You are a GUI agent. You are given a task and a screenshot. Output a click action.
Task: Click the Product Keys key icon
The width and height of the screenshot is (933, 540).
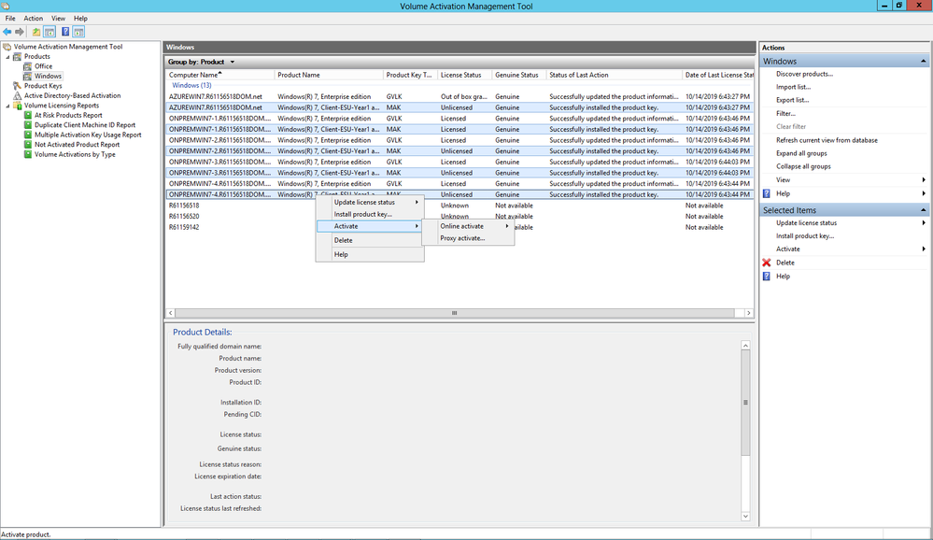(x=17, y=86)
